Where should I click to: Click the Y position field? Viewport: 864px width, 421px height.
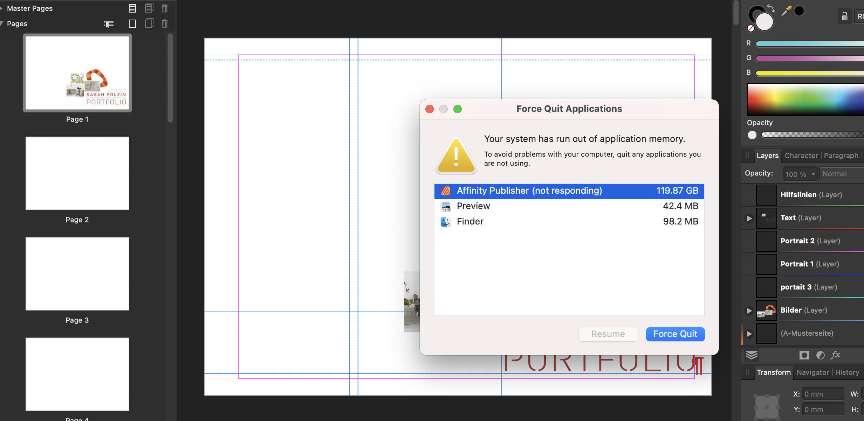click(823, 409)
